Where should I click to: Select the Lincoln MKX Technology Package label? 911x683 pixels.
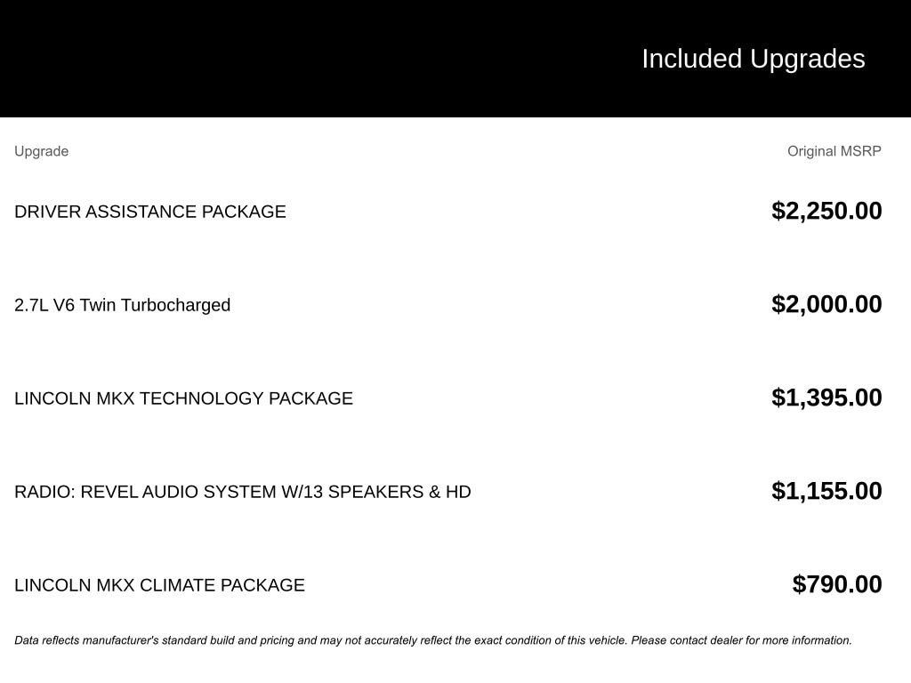183,398
